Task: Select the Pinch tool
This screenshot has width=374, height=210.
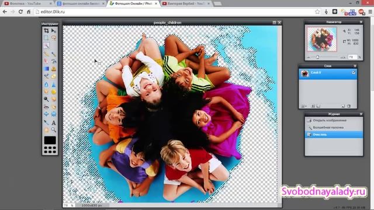Action: (54, 114)
